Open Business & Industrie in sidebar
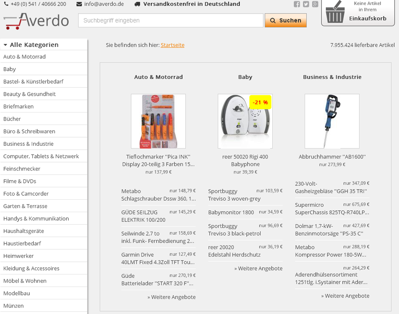Viewport: 399px width, 314px height. click(x=44, y=144)
